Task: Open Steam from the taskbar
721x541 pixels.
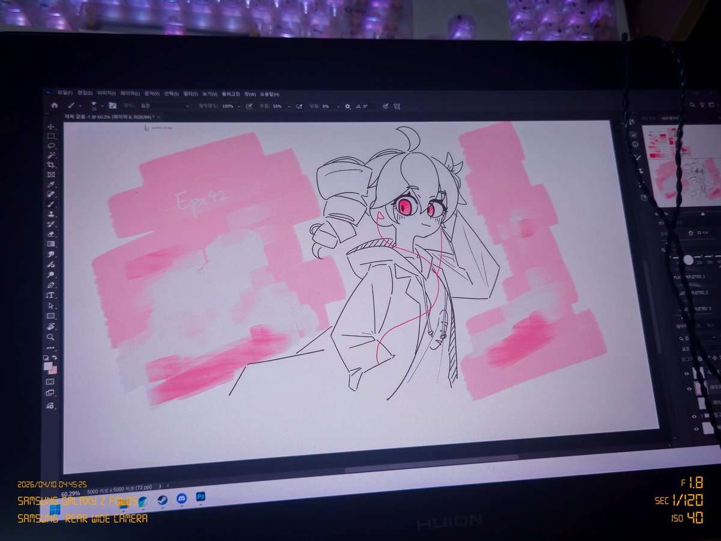Action: tap(162, 500)
